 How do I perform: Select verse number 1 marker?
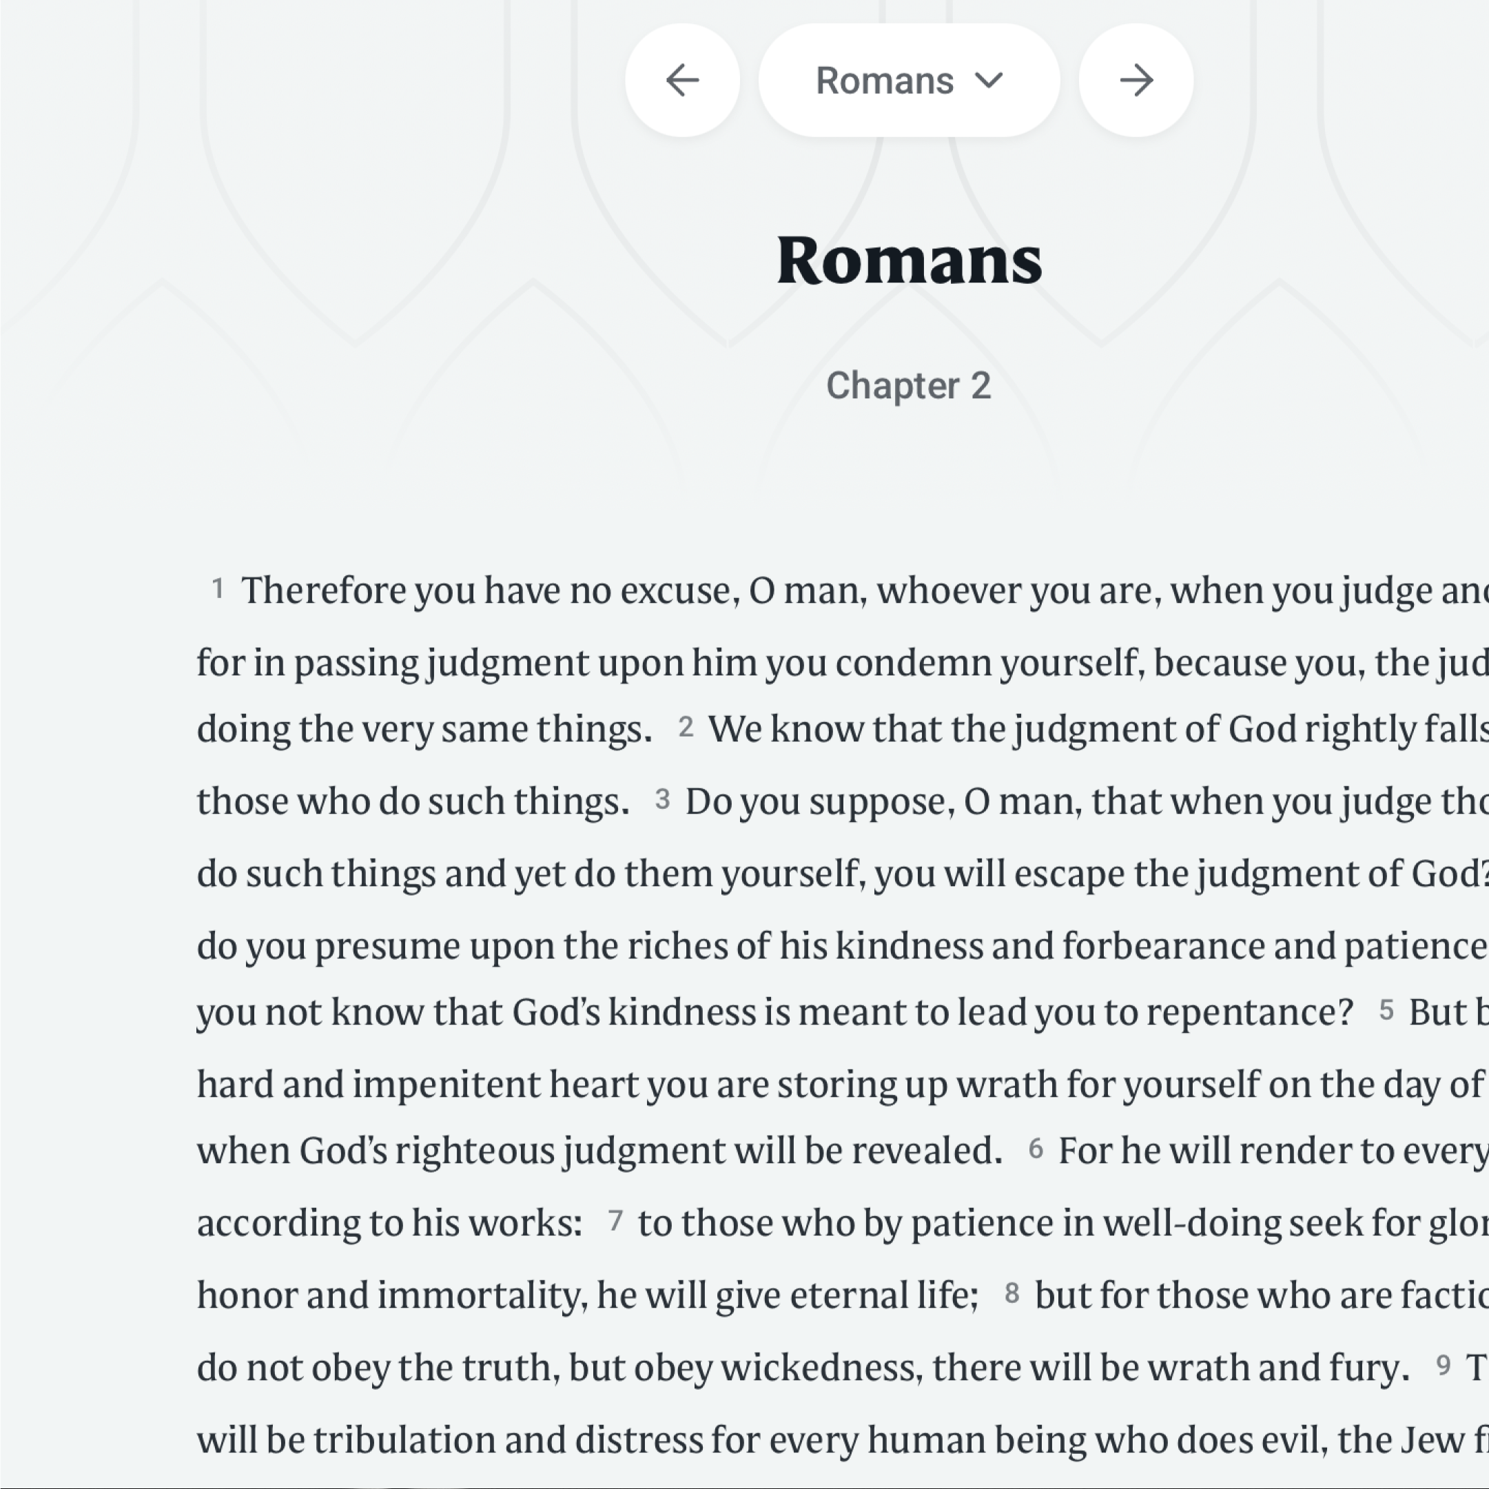coord(218,589)
